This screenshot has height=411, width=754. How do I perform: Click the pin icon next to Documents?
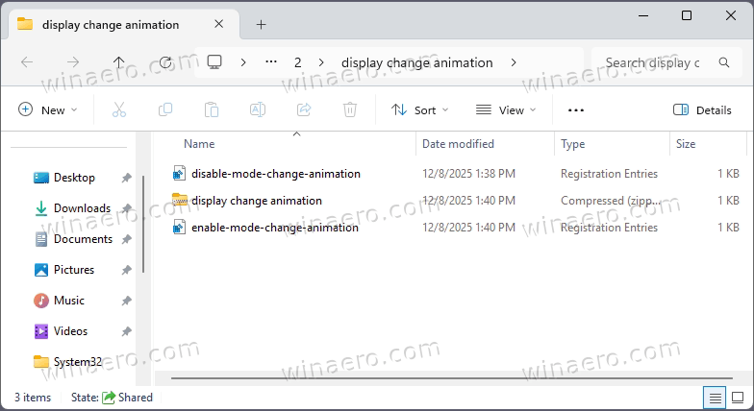pos(127,240)
